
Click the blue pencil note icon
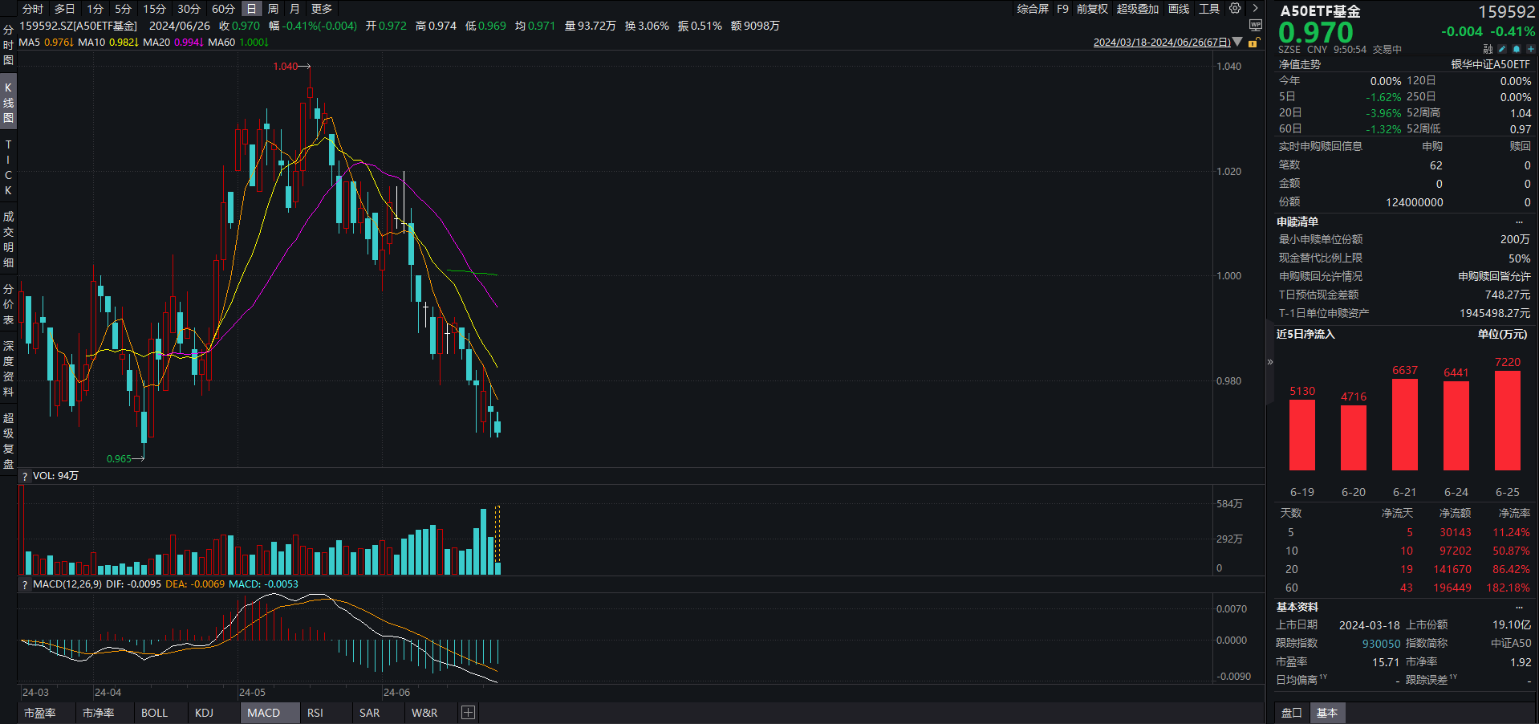pyautogui.click(x=1502, y=50)
